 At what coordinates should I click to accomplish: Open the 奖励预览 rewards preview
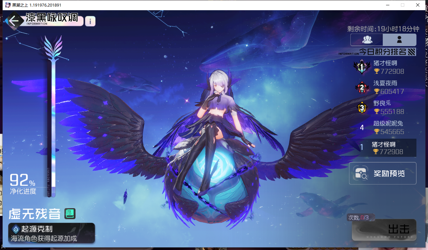tap(382, 173)
